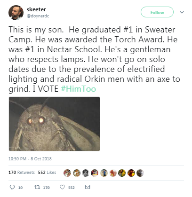
Task: Open the yellow-green seventh liker avatar
Action: (x=122, y=173)
